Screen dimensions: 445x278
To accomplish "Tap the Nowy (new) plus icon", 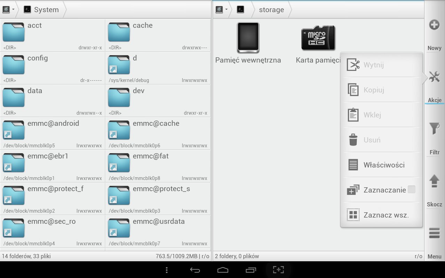I will [x=434, y=25].
